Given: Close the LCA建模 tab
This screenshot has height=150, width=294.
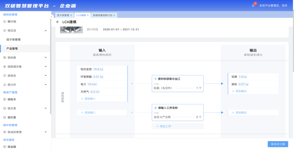Looking at the screenshot, I should pos(88,15).
